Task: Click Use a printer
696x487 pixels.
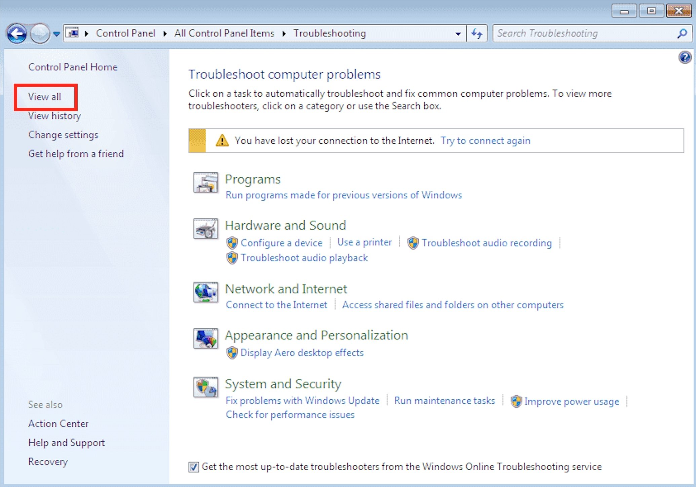Action: 364,242
